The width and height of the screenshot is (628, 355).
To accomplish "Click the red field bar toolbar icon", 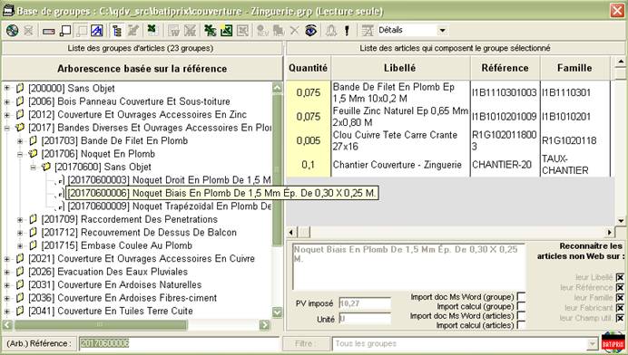I will pos(48,31).
